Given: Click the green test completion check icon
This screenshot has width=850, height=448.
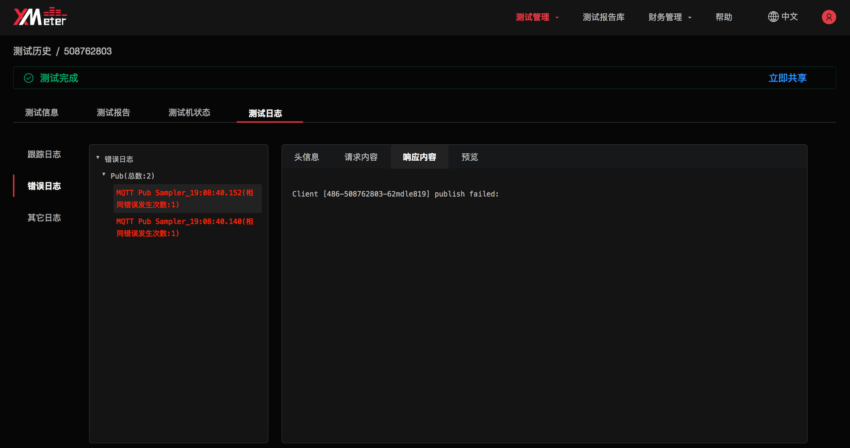Looking at the screenshot, I should point(28,78).
